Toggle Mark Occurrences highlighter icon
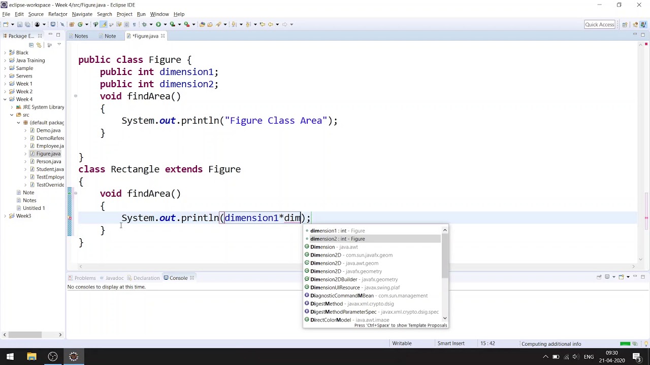 (x=103, y=24)
